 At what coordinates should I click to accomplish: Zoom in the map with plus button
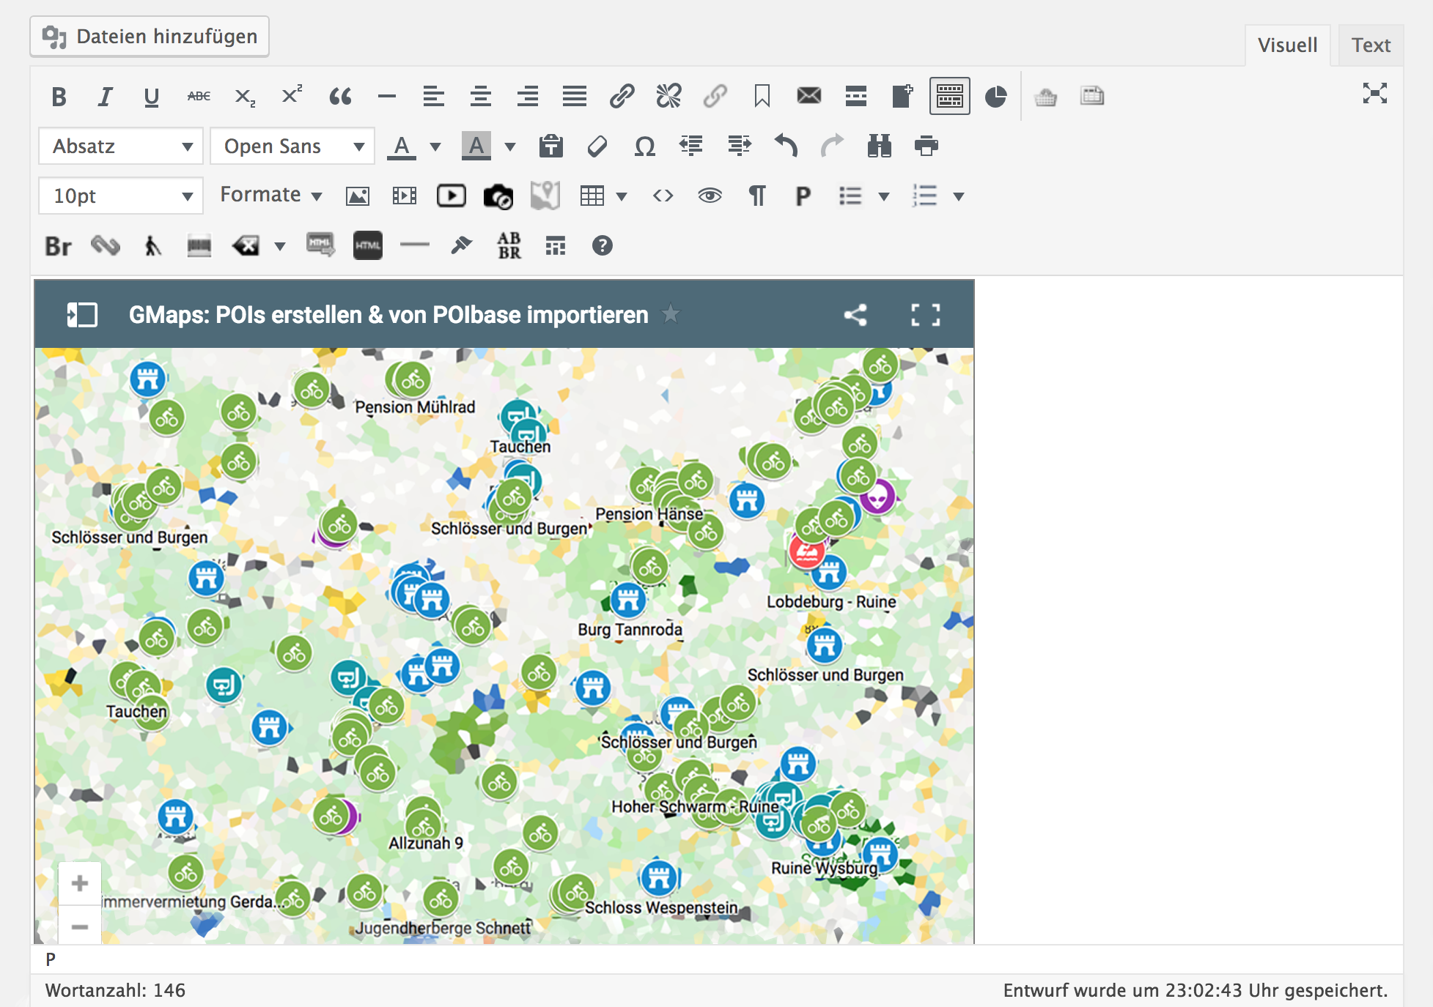pos(80,883)
